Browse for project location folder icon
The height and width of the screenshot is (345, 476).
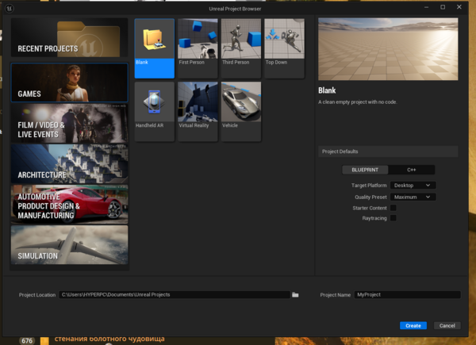[x=295, y=294]
